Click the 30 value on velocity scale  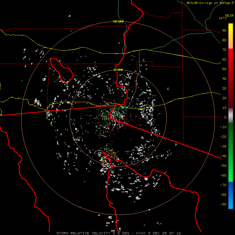coord(224,89)
